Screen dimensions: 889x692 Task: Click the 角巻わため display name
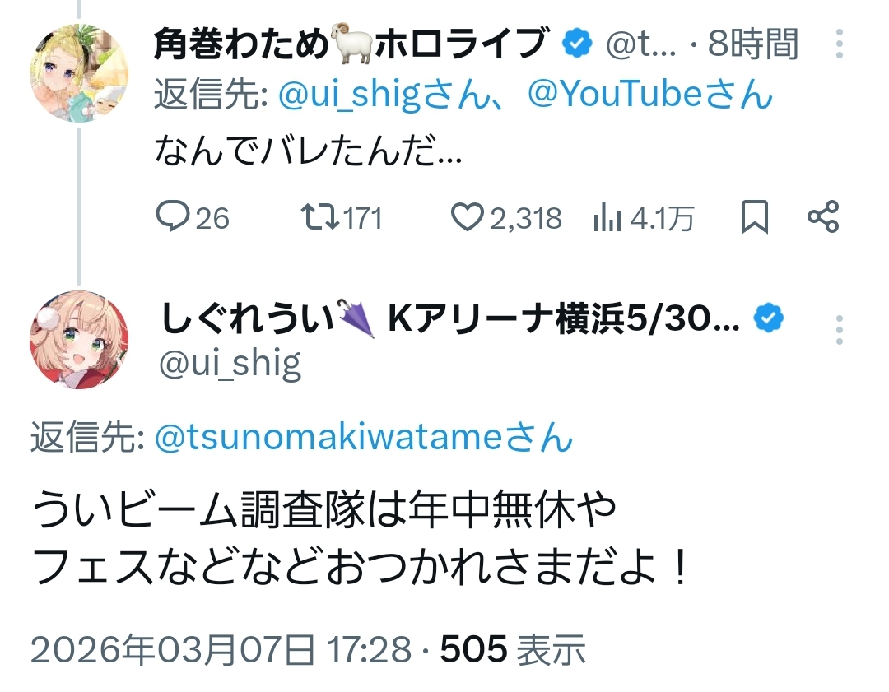pos(244,44)
